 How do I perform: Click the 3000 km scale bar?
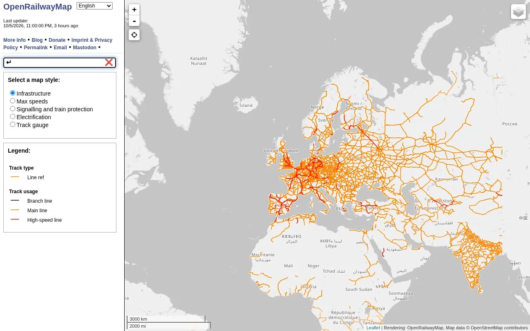tap(166, 319)
